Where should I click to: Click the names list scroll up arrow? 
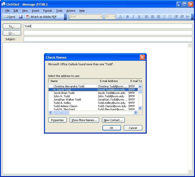pos(140,87)
